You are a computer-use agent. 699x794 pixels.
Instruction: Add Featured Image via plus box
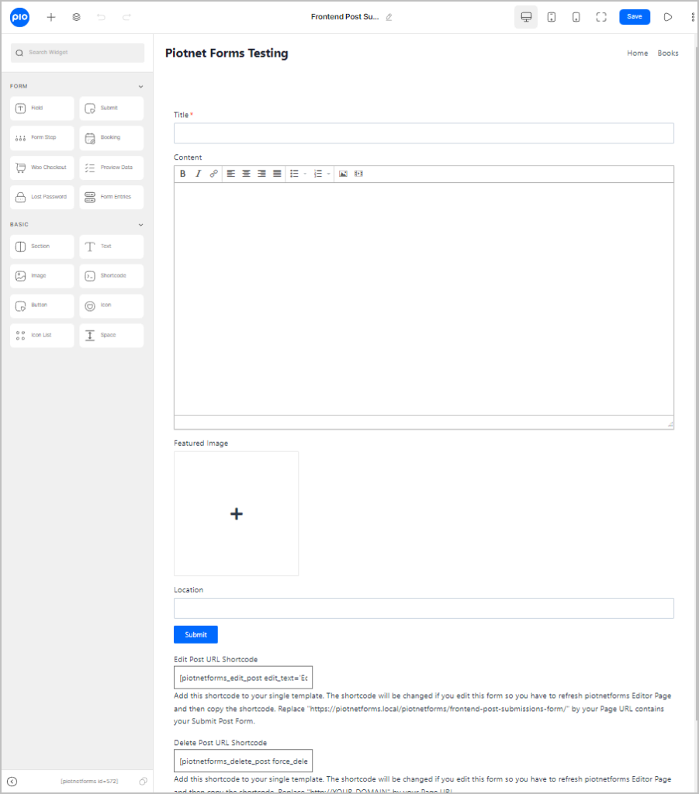tap(236, 513)
